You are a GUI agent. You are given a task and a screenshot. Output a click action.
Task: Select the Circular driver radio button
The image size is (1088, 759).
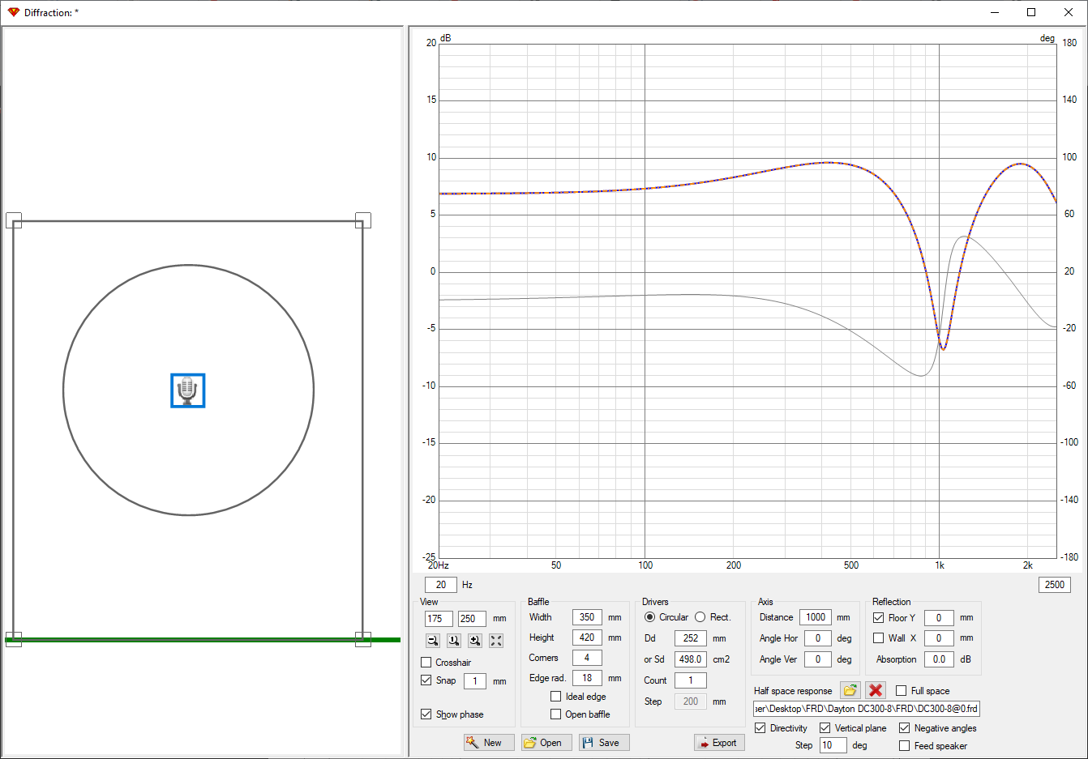[x=650, y=617]
